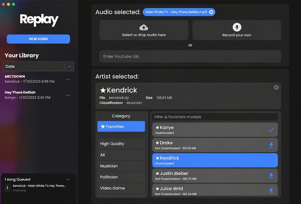Click the 138.43 MB size value
This screenshot has width=301, height=204.
click(164, 97)
